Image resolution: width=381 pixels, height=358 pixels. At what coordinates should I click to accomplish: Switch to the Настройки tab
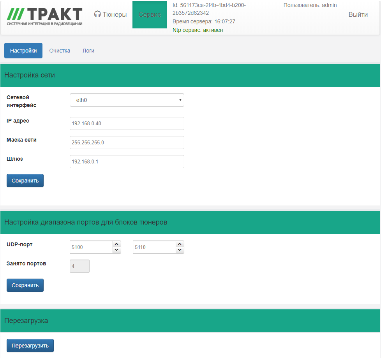pos(23,51)
